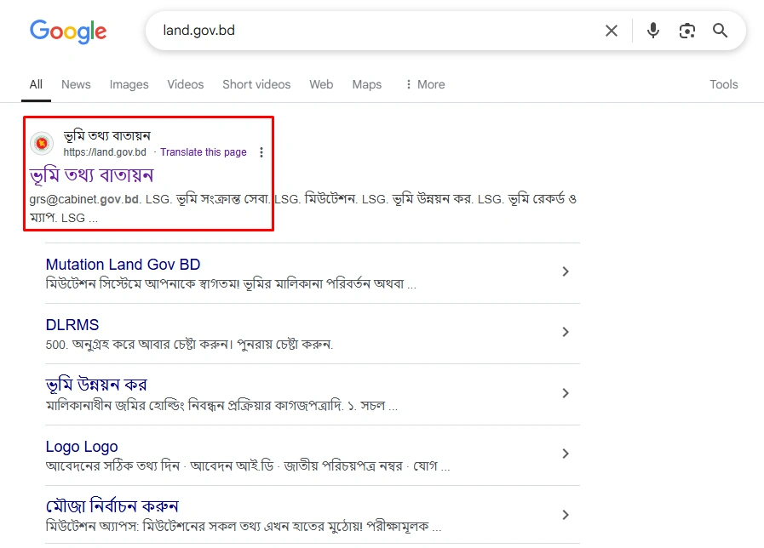Switch to the Images tab
This screenshot has width=764, height=548.
tap(129, 85)
